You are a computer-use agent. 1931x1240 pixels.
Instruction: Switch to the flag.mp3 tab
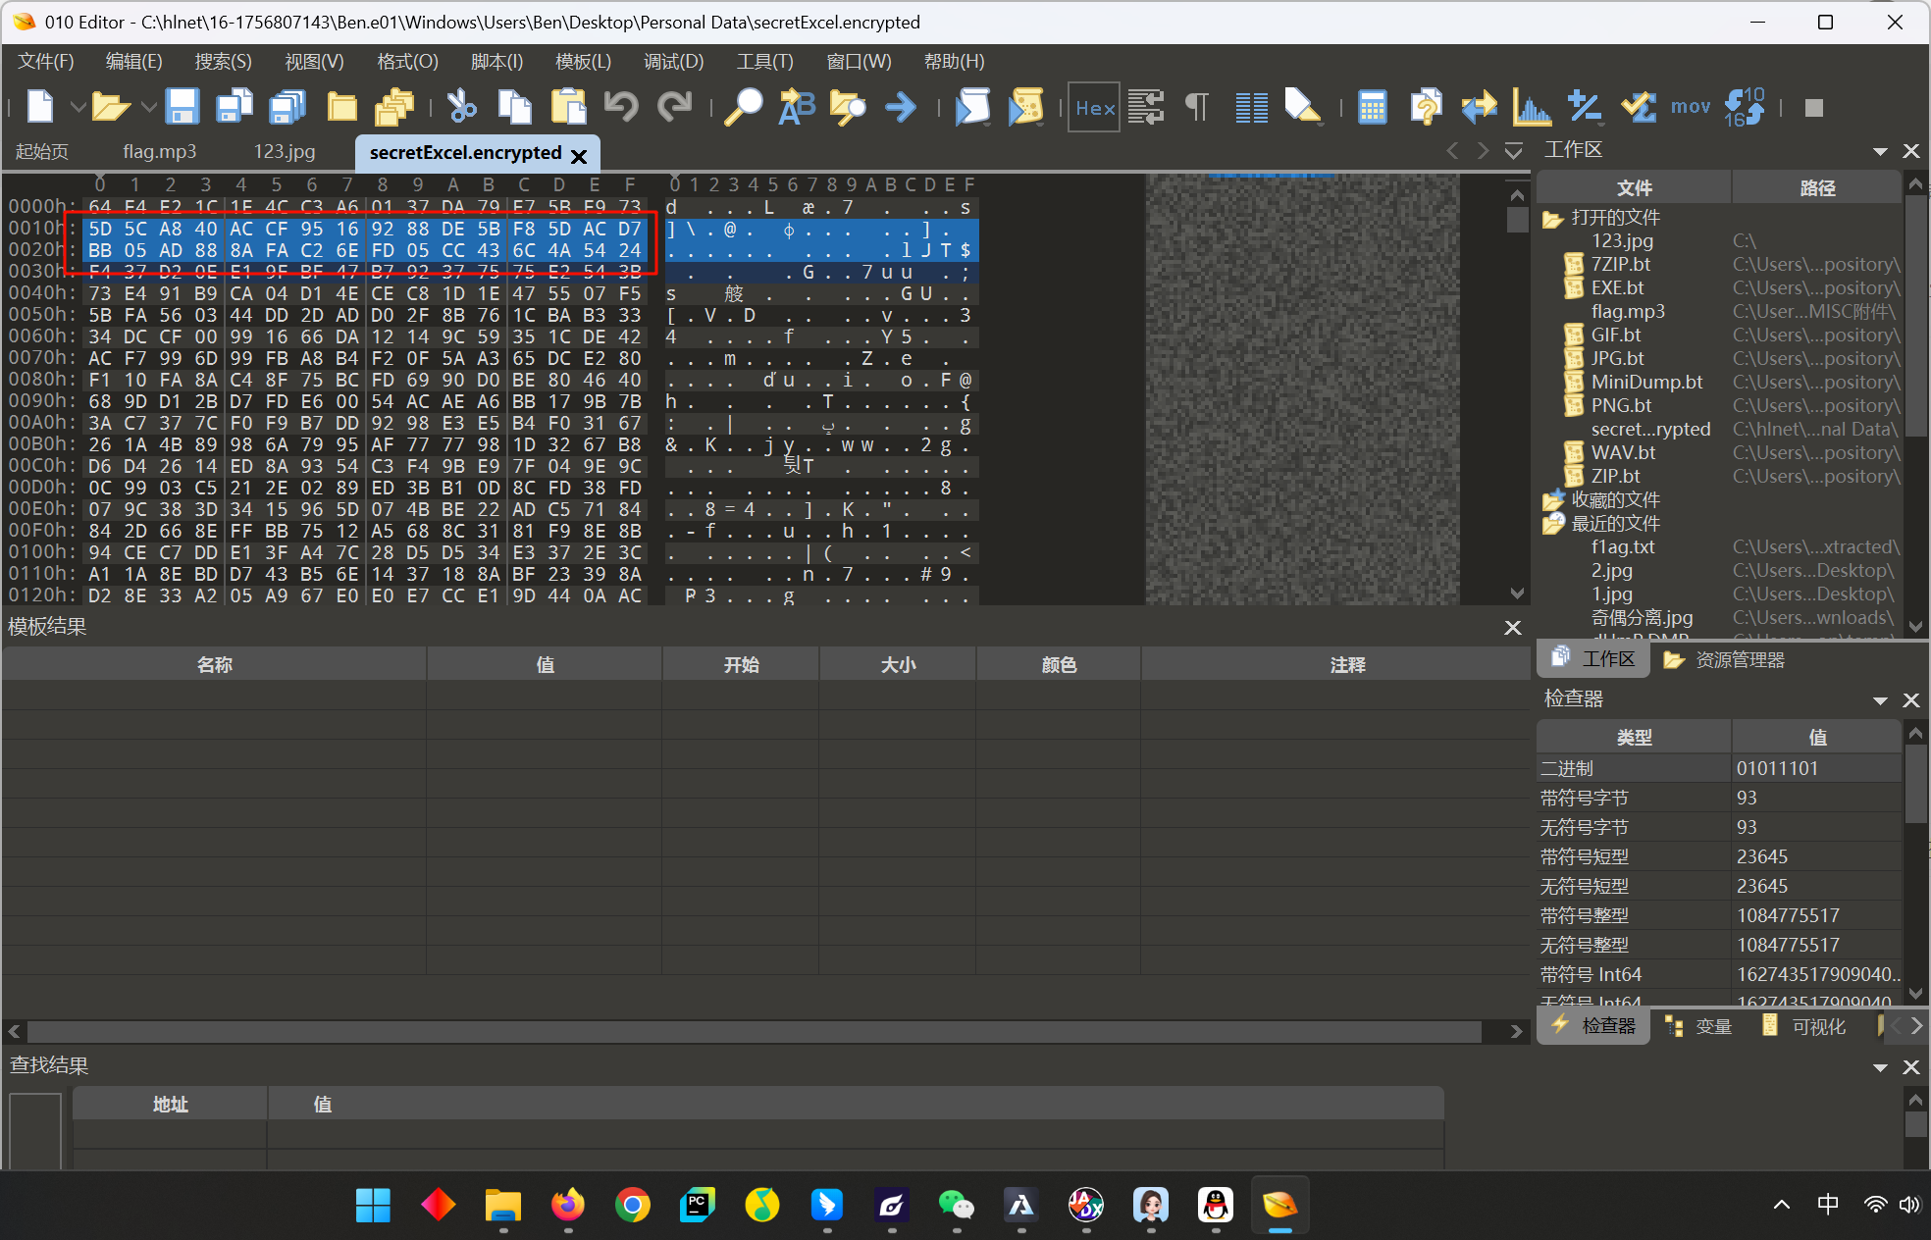159,152
